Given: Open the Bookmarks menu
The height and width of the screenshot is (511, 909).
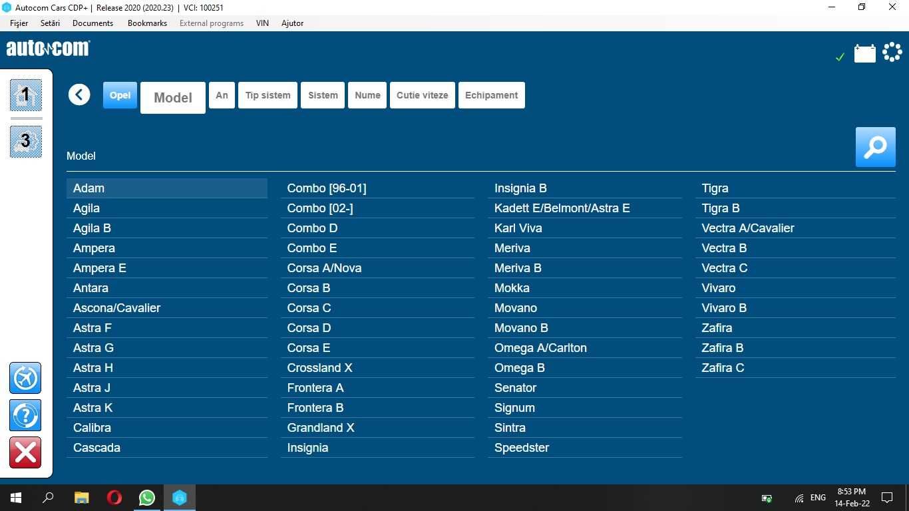Looking at the screenshot, I should tap(147, 23).
